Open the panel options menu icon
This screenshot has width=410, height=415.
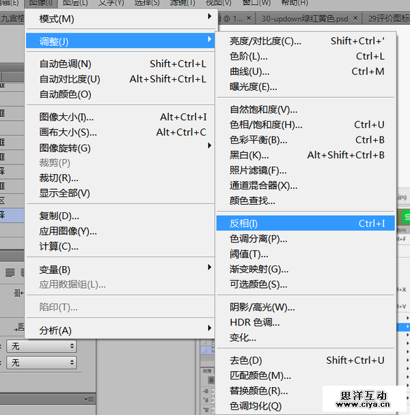(88, 399)
